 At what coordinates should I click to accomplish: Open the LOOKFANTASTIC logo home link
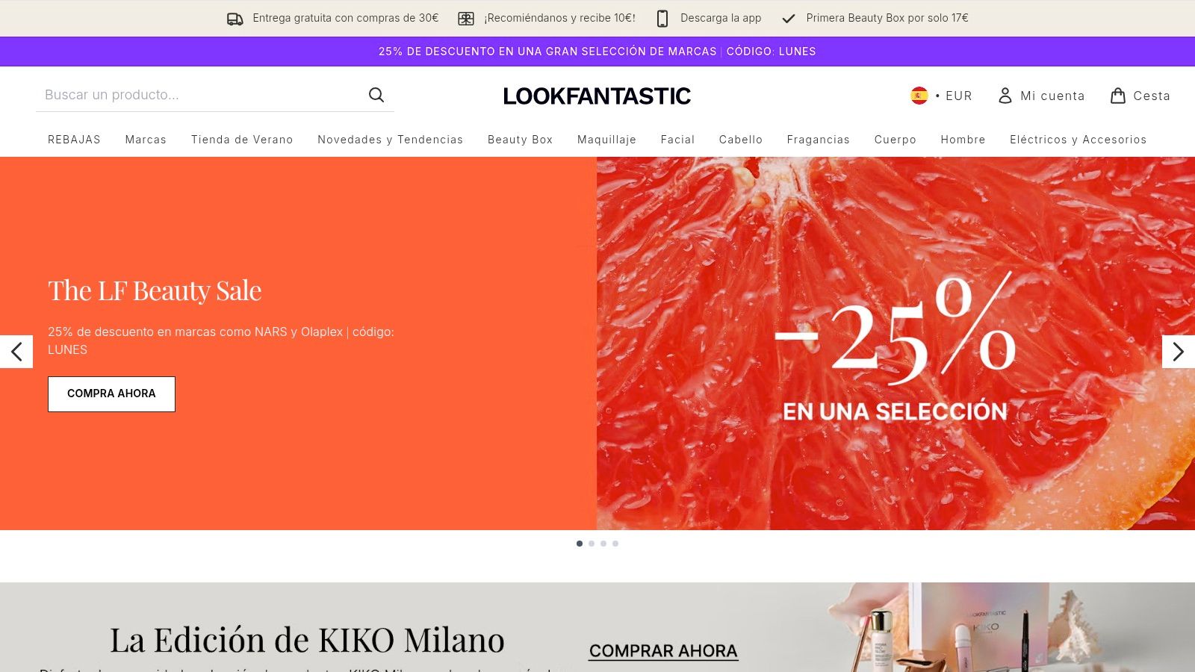[x=597, y=96]
